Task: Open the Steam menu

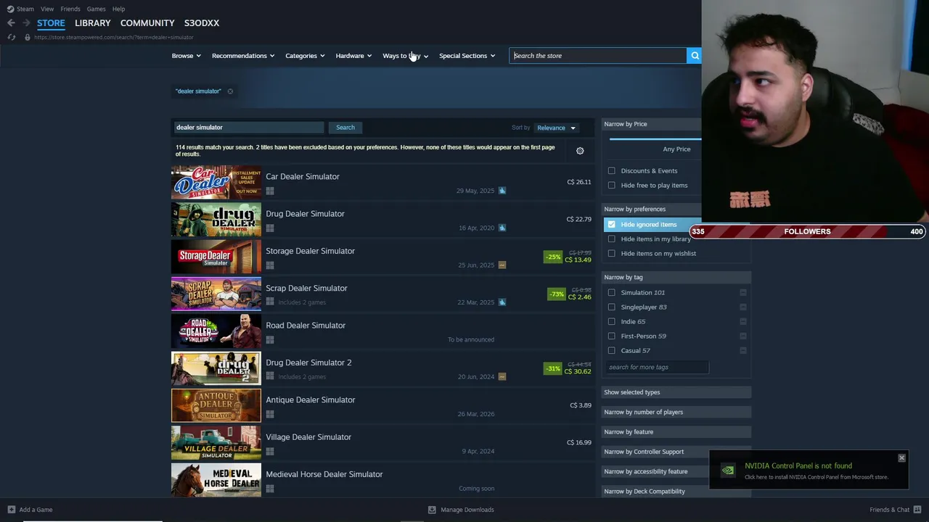Action: pyautogui.click(x=25, y=9)
